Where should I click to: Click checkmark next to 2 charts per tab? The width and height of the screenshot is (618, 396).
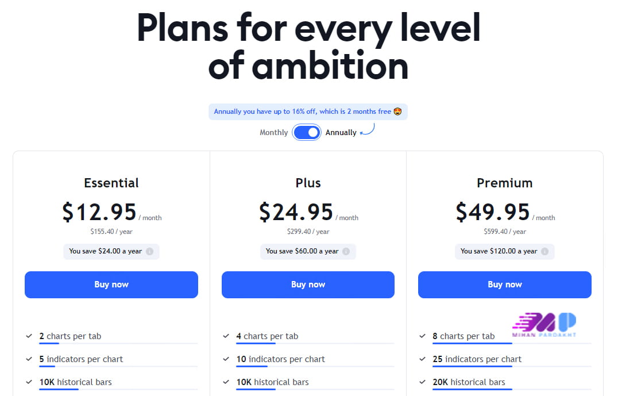click(29, 336)
